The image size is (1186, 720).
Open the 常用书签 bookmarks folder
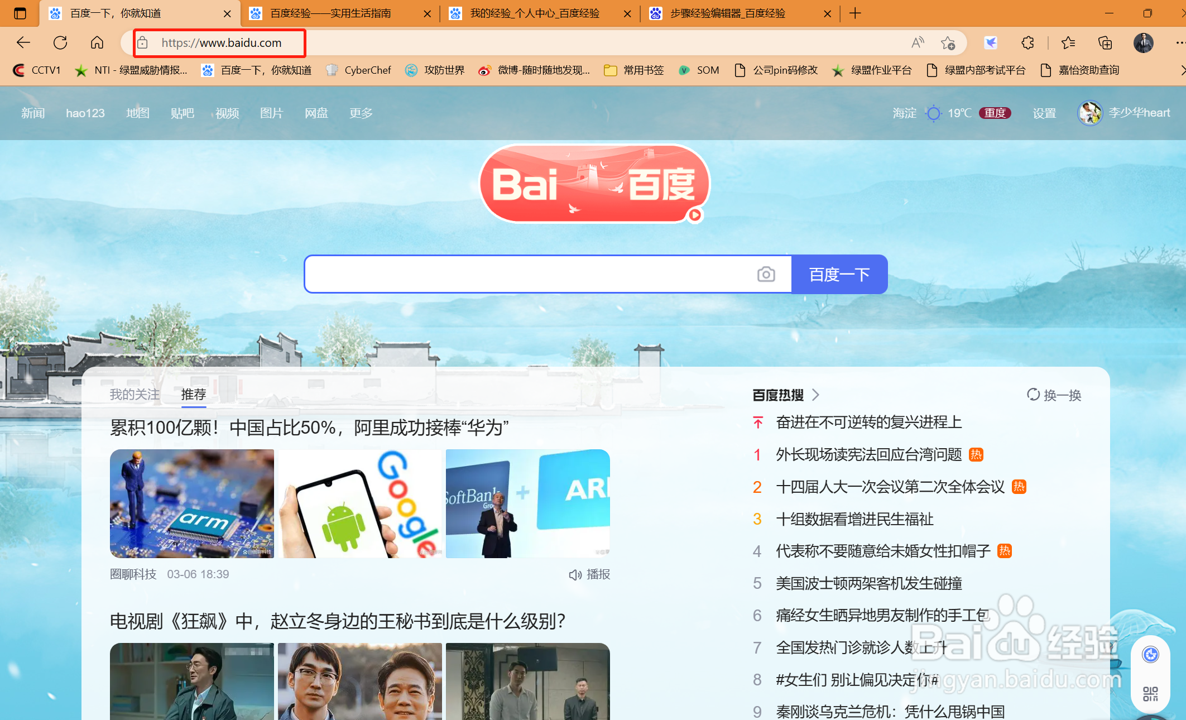[634, 70]
